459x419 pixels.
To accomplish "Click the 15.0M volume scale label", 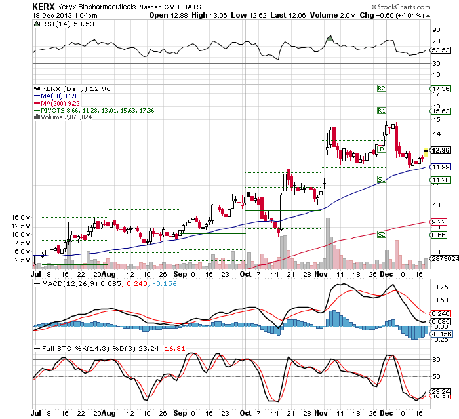I will pyautogui.click(x=21, y=217).
